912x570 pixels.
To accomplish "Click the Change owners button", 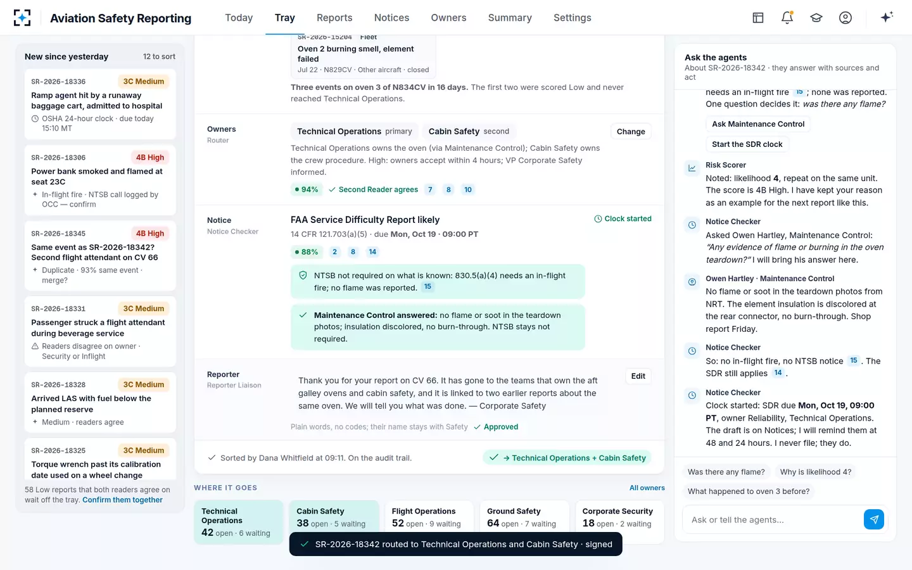I will click(631, 131).
